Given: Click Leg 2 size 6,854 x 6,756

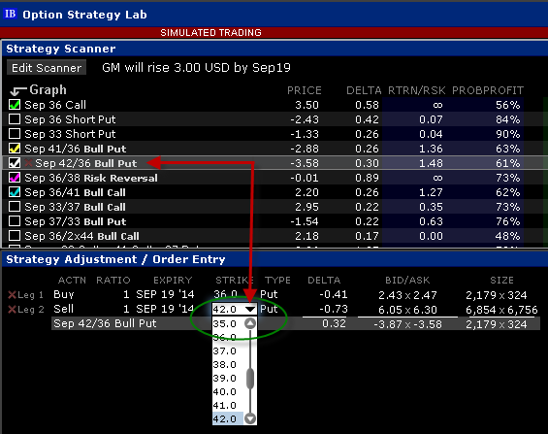Looking at the screenshot, I should point(501,310).
